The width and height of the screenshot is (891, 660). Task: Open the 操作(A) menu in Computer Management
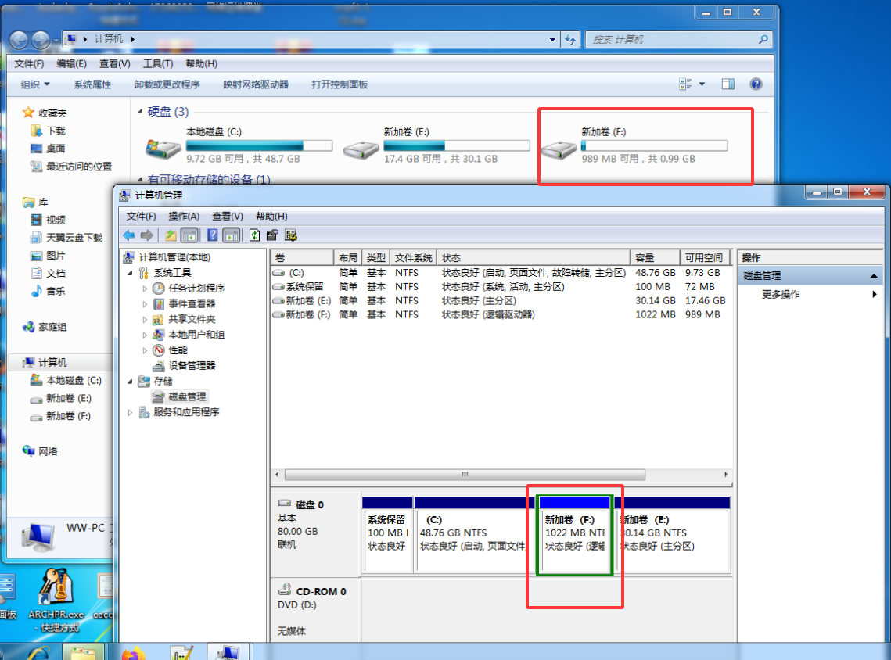click(x=184, y=216)
